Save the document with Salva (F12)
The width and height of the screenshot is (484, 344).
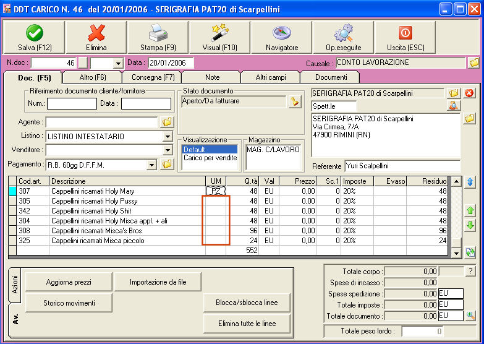coord(34,37)
